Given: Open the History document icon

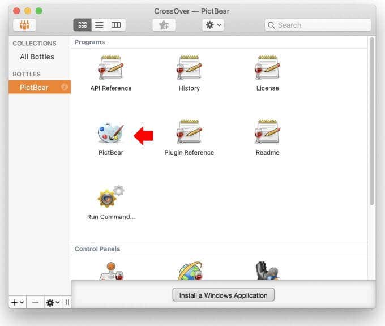Looking at the screenshot, I should [189, 68].
